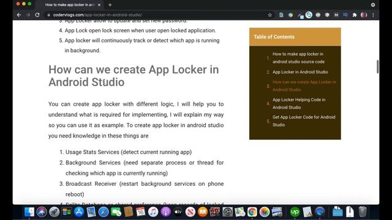Open the Trash in the dock
Image resolution: width=392 pixels, height=220 pixels.
[362, 212]
